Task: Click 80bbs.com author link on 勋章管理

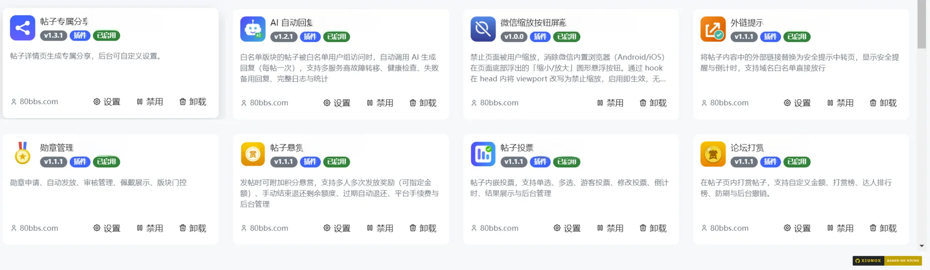Action: click(34, 228)
